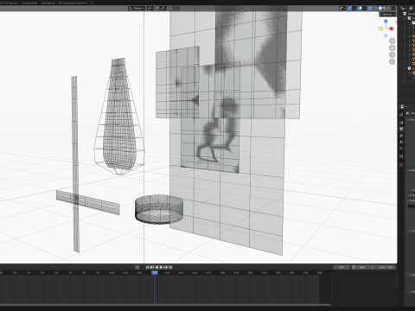Play the animation forward
The image size is (415, 311).
(x=161, y=267)
